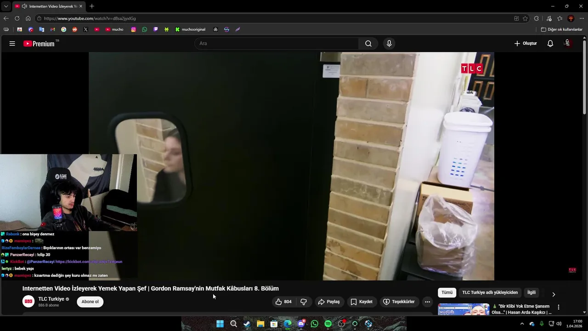This screenshot has height=331, width=588.
Task: Subscribe with the Abone ol button
Action: tap(90, 302)
